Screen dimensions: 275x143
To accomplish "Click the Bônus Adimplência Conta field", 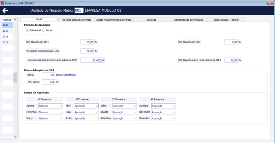I will pos(48,75).
